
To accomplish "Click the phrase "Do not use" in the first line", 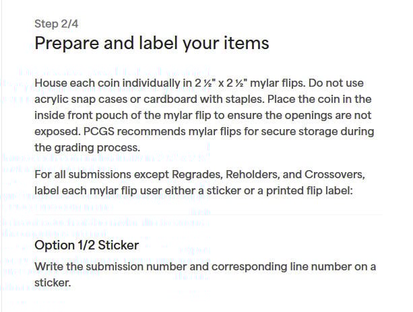I will pos(336,83).
